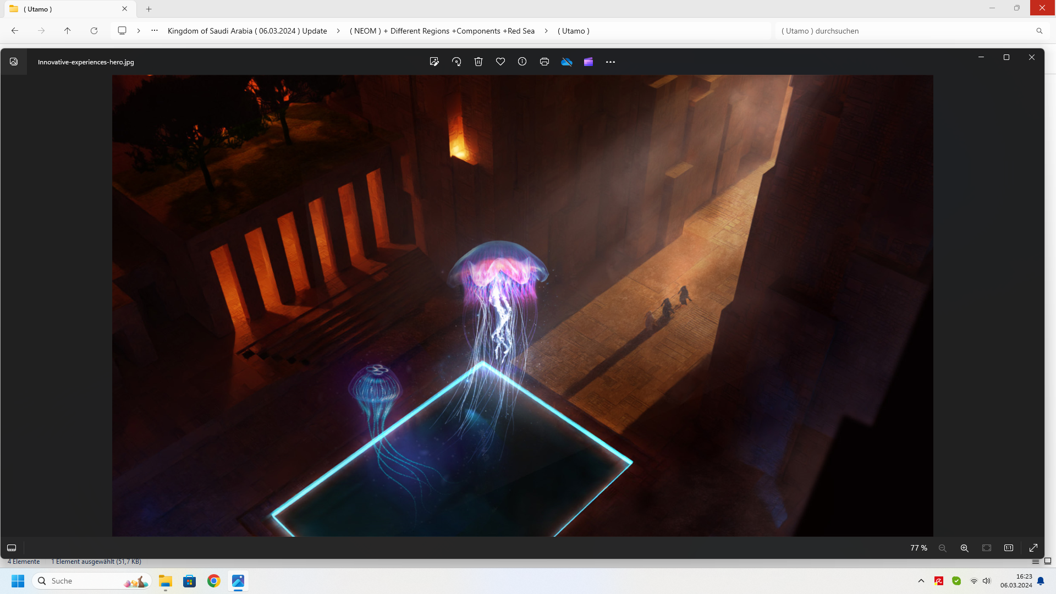
Task: Open File Explorer from the taskbar
Action: point(166,581)
